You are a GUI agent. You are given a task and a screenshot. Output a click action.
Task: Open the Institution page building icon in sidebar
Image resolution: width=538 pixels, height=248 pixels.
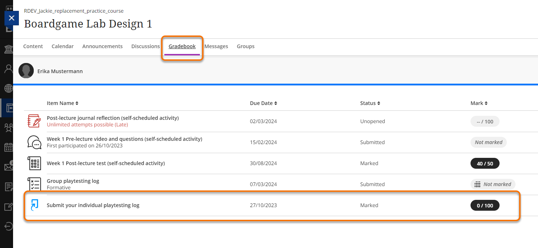click(8, 49)
